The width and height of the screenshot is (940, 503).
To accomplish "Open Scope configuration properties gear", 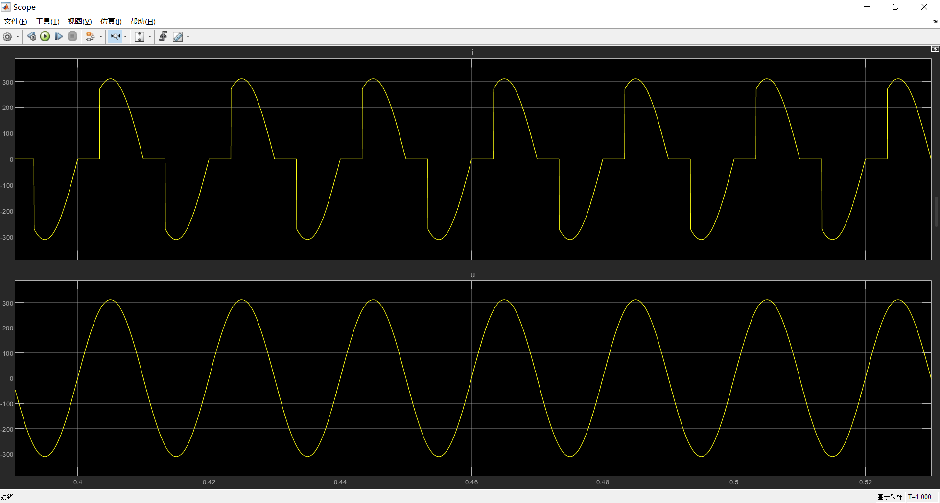I will pyautogui.click(x=7, y=37).
